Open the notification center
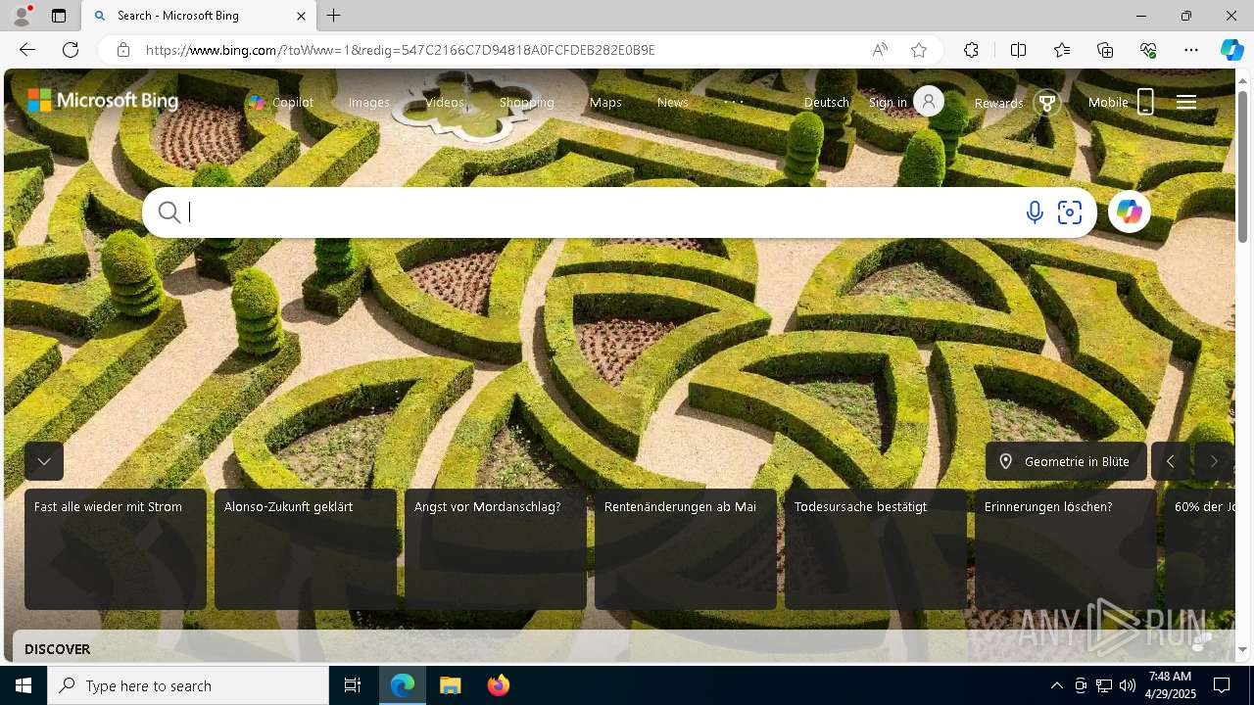Image resolution: width=1254 pixels, height=705 pixels. pyautogui.click(x=1222, y=685)
